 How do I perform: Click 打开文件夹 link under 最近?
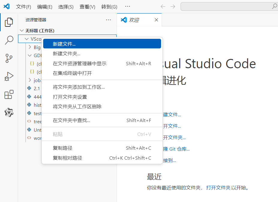coord(218,188)
